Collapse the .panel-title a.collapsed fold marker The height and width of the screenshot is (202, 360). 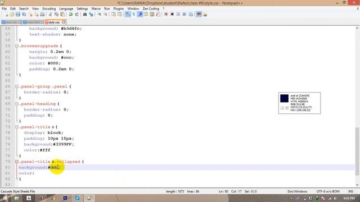click(17, 162)
